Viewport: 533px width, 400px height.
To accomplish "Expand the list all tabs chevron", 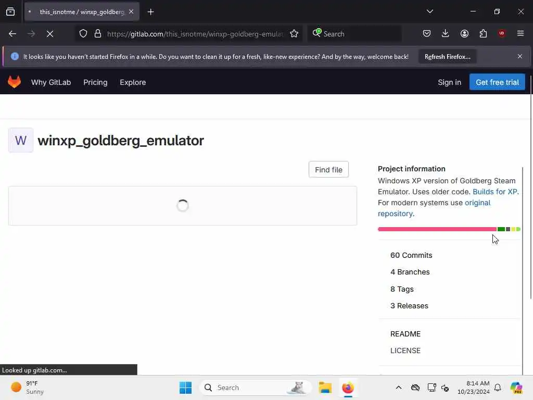I will pyautogui.click(x=429, y=11).
